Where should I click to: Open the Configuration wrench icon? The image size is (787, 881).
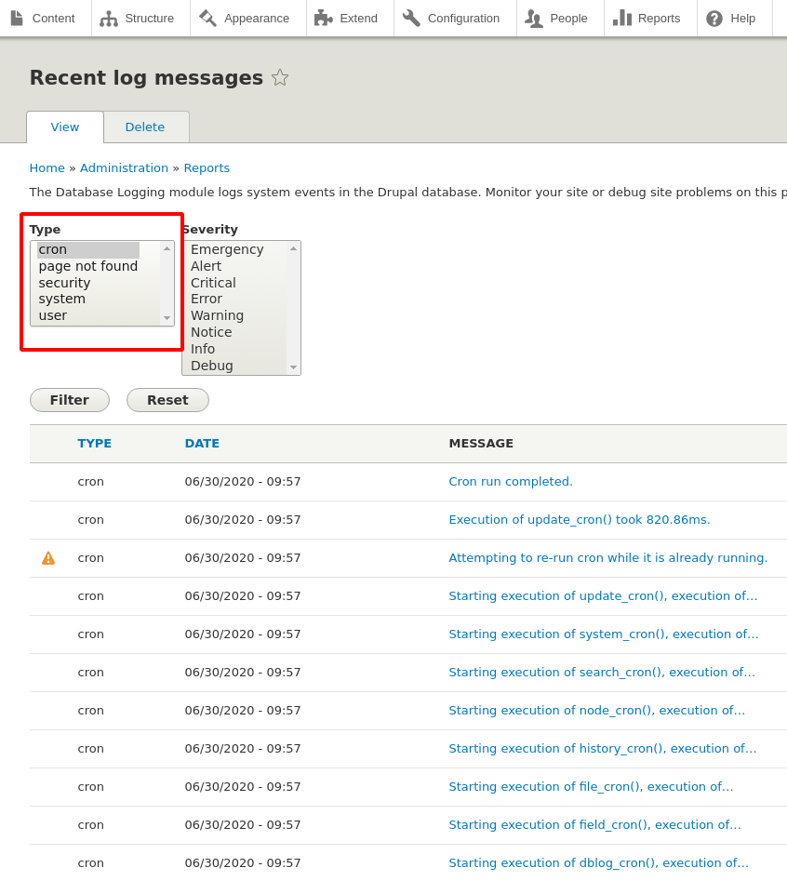[x=410, y=18]
